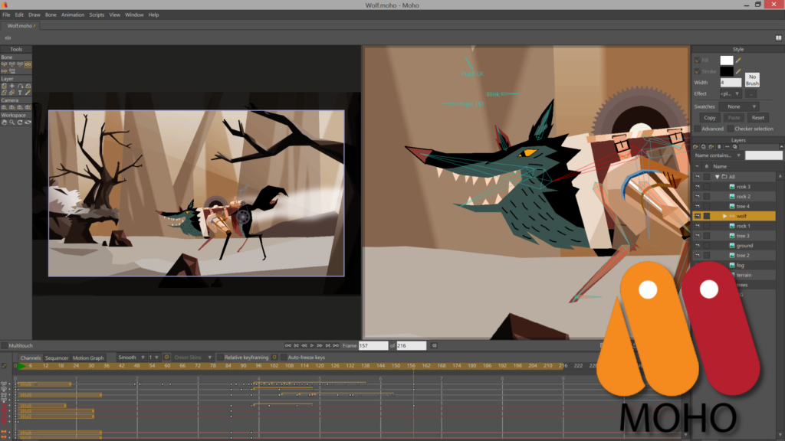The image size is (785, 441).
Task: Enable the Advanced checkbox in Style panel
Action: click(x=698, y=129)
